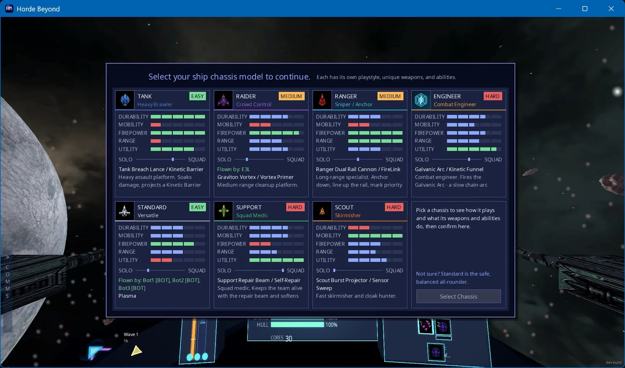Click the Tank EASY difficulty badge
Viewport: 625px width, 368px height.
(197, 96)
